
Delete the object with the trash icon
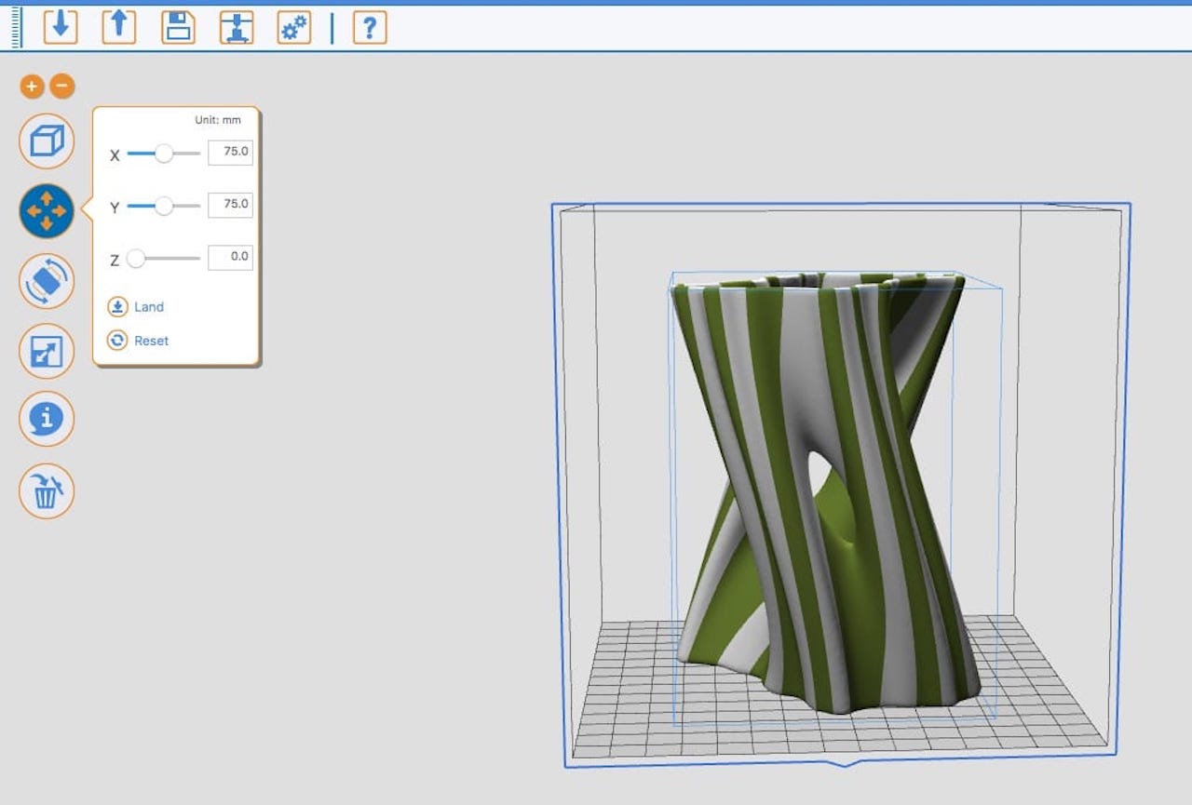coord(47,490)
